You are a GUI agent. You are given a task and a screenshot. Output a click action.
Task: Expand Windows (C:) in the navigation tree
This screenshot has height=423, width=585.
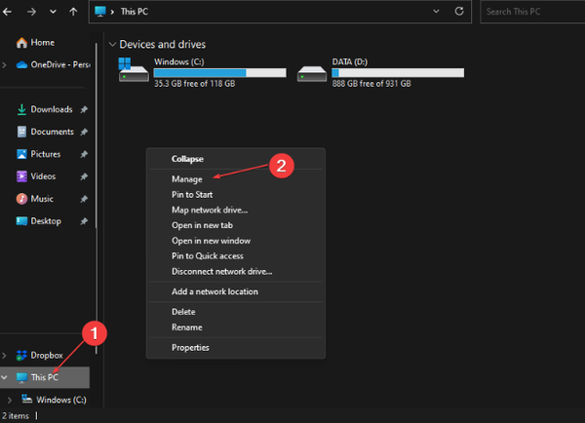[10, 400]
